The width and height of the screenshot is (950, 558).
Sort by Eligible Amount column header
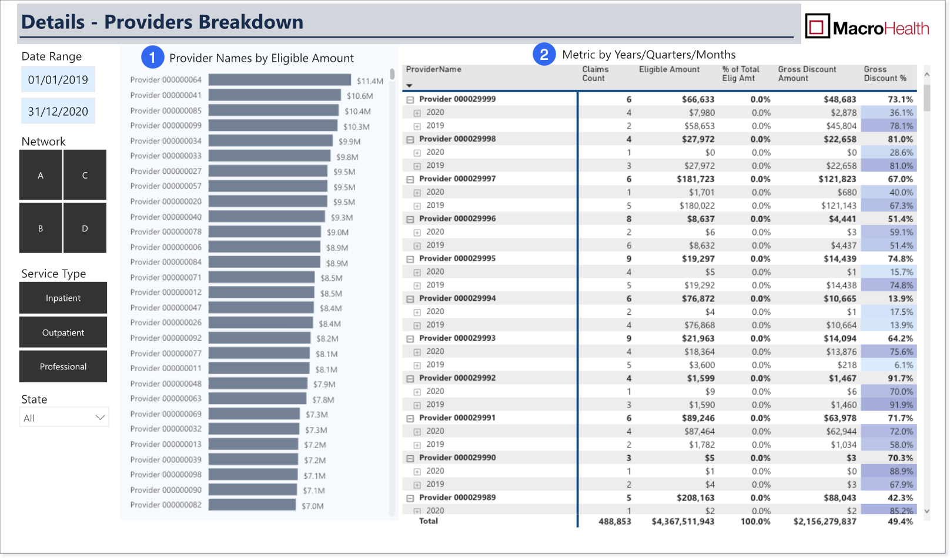pos(669,69)
